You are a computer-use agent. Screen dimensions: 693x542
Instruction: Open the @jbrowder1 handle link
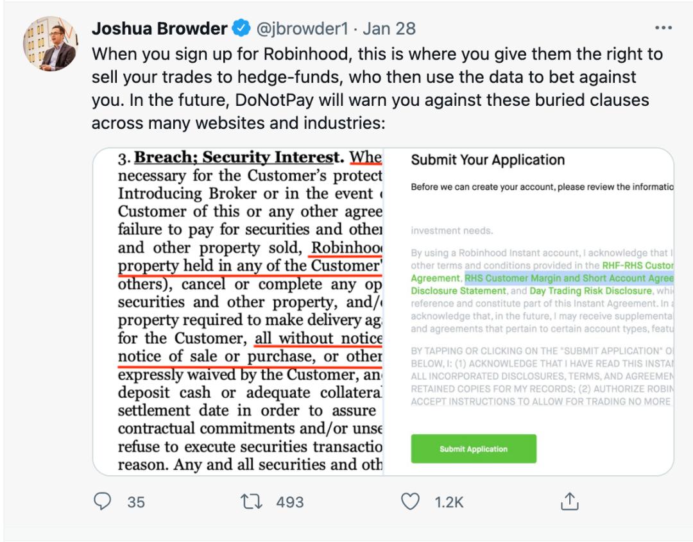click(x=302, y=29)
